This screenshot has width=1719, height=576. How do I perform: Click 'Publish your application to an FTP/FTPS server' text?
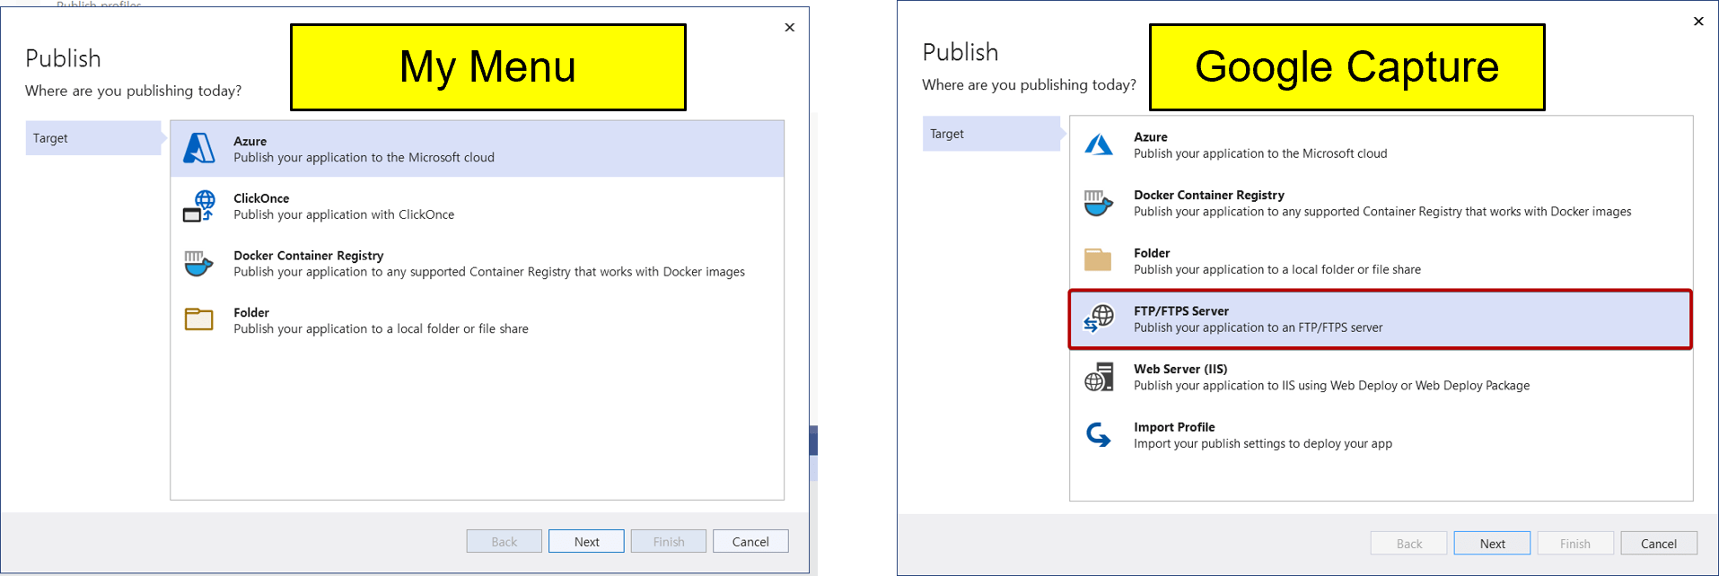(1259, 327)
